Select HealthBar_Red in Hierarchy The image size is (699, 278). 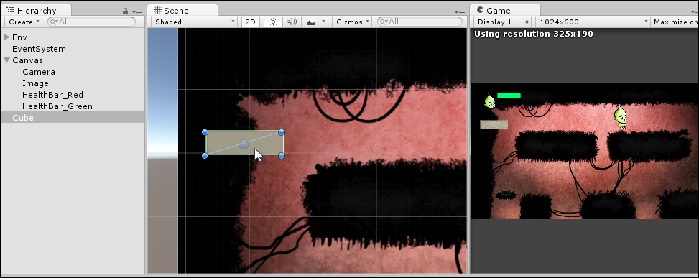pyautogui.click(x=52, y=96)
